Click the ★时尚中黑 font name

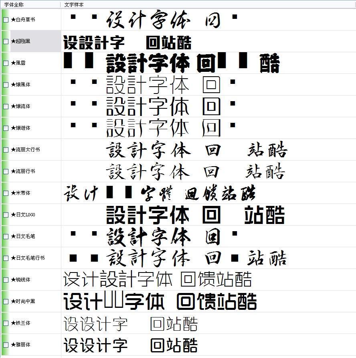(23, 301)
